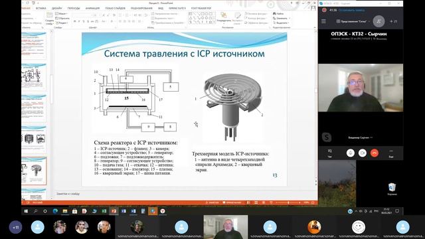Open the Windows Start menu
Screen dimensions: 425x239
click(26, 211)
